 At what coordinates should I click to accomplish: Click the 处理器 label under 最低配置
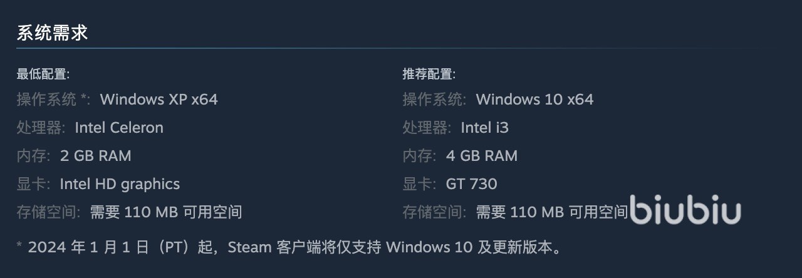point(41,128)
